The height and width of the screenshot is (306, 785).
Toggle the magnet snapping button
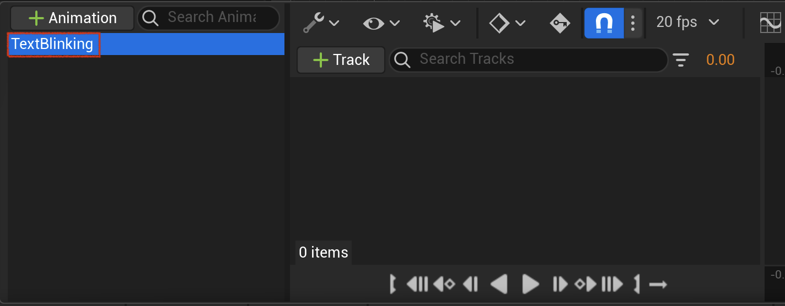click(604, 23)
